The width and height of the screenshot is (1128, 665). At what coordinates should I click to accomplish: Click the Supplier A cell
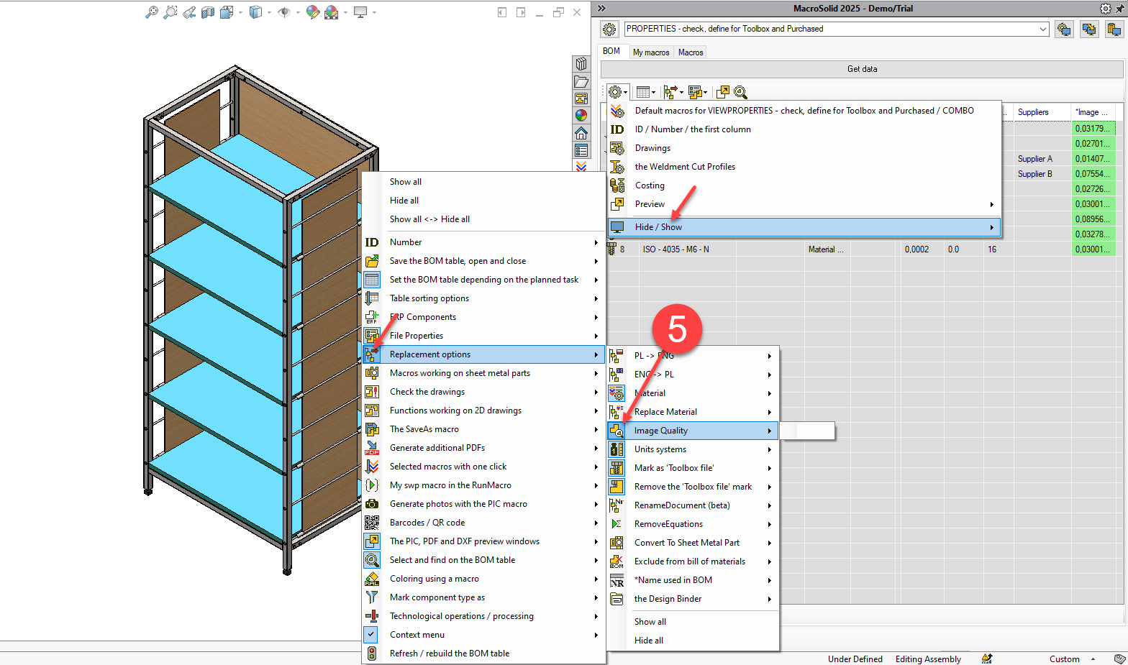click(1042, 159)
